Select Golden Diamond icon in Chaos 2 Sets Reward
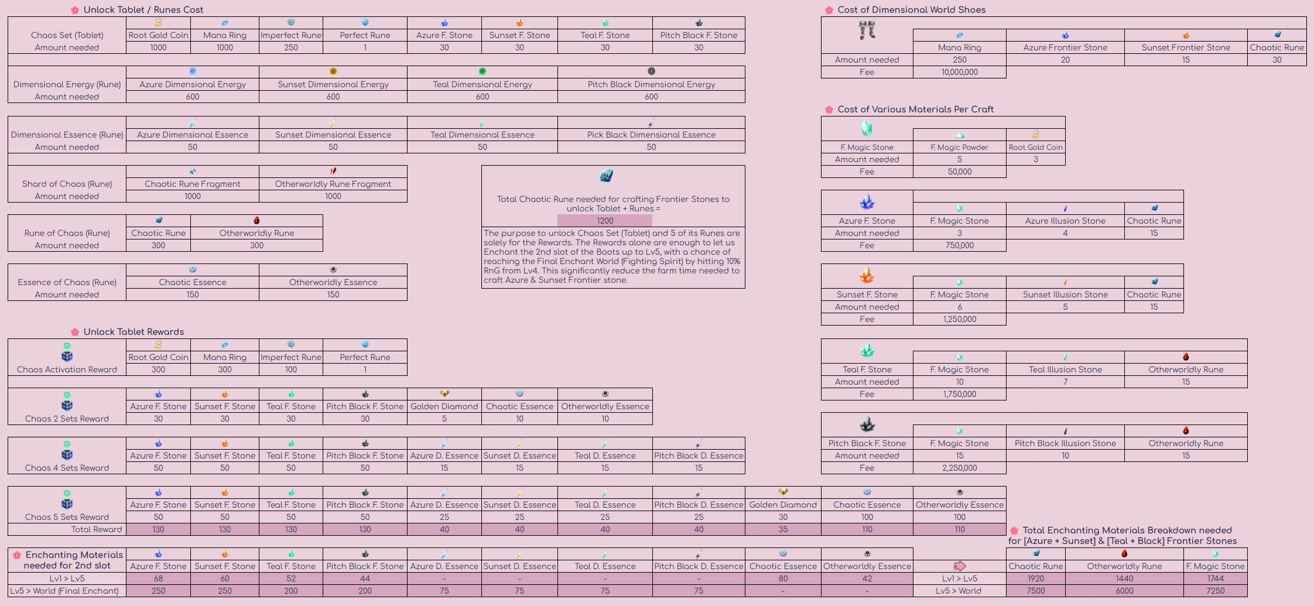The width and height of the screenshot is (1314, 606). (444, 393)
